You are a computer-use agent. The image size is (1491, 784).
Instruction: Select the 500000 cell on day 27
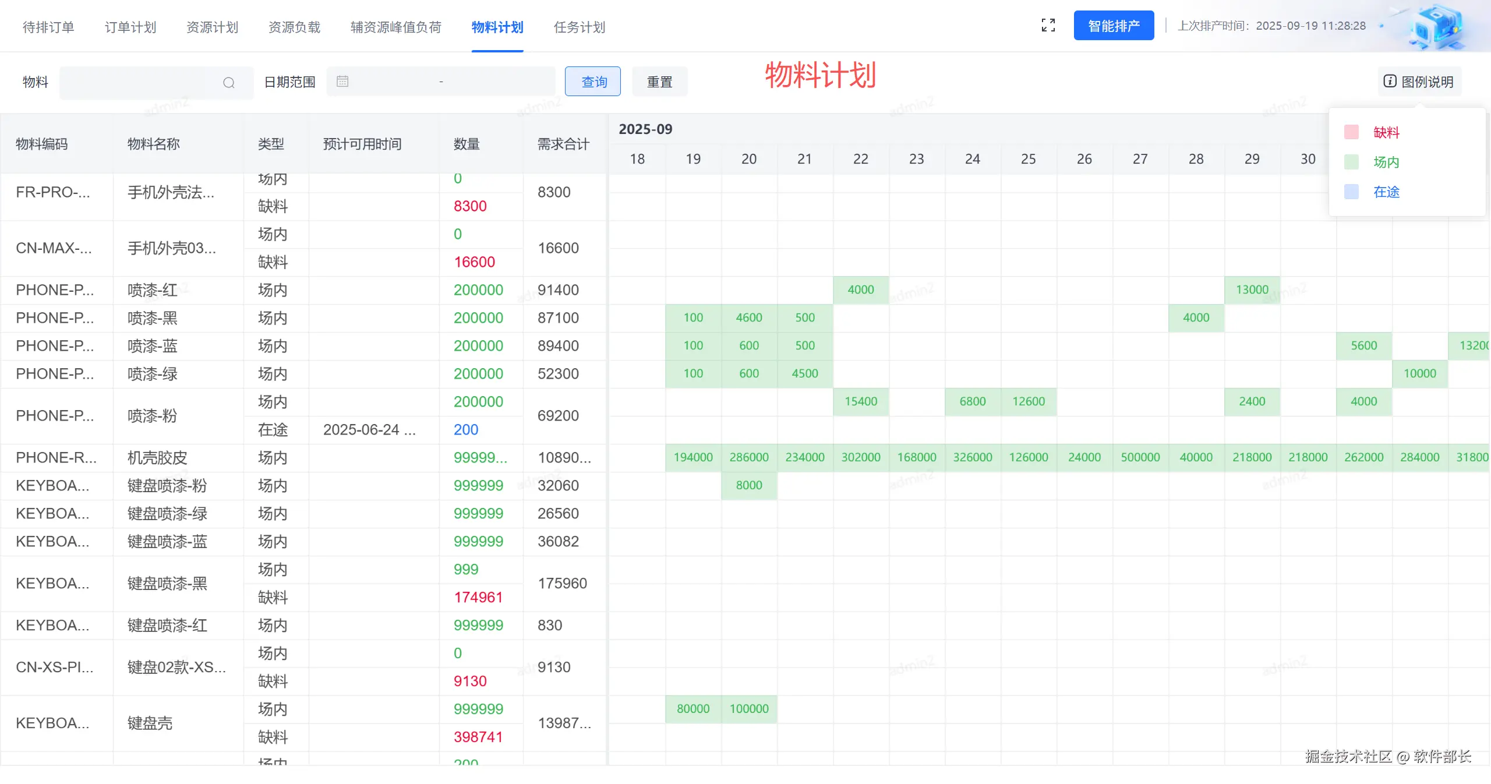[x=1140, y=457]
